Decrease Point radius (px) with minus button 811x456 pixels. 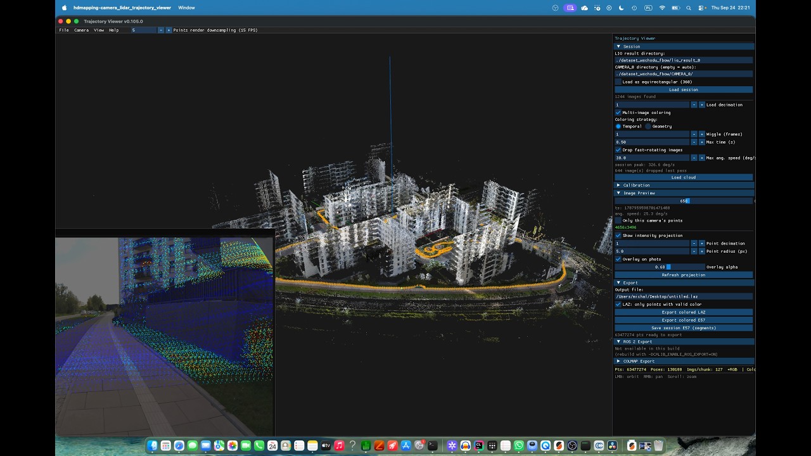(694, 251)
